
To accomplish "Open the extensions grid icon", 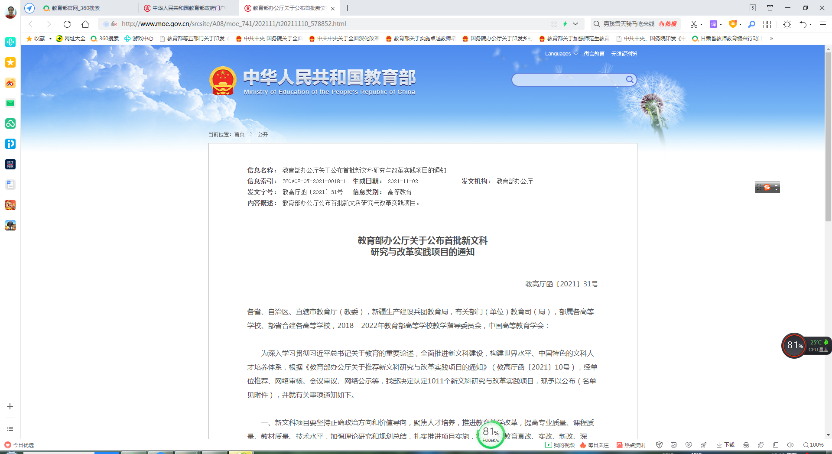I will coord(767,24).
